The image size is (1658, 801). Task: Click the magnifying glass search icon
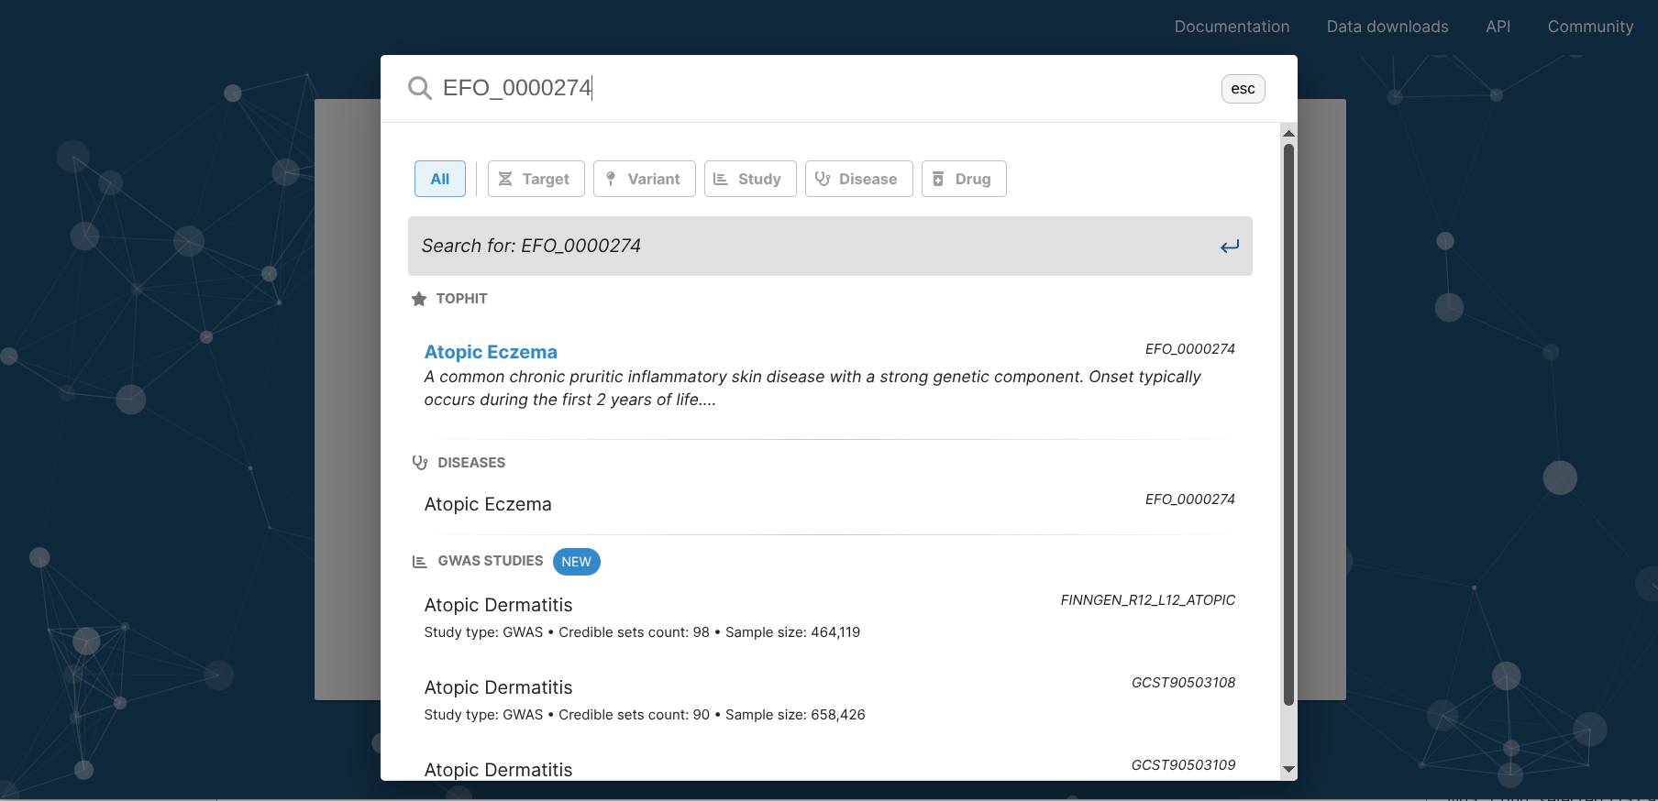click(x=420, y=88)
